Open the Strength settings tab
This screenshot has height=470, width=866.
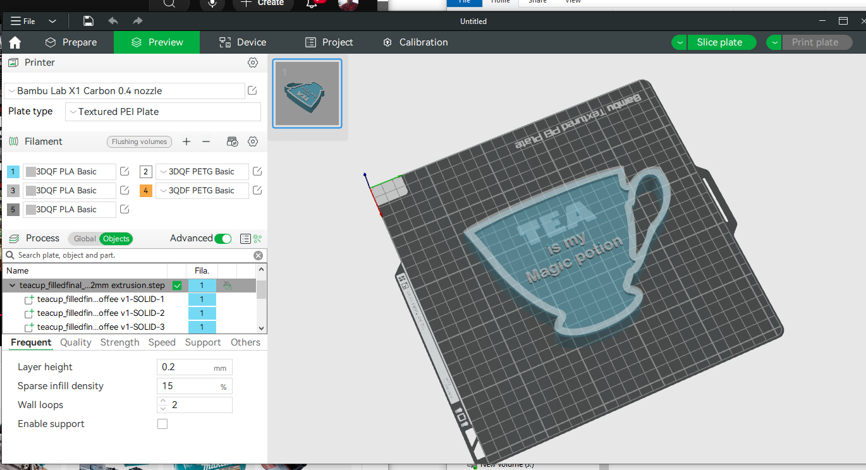[x=119, y=342]
